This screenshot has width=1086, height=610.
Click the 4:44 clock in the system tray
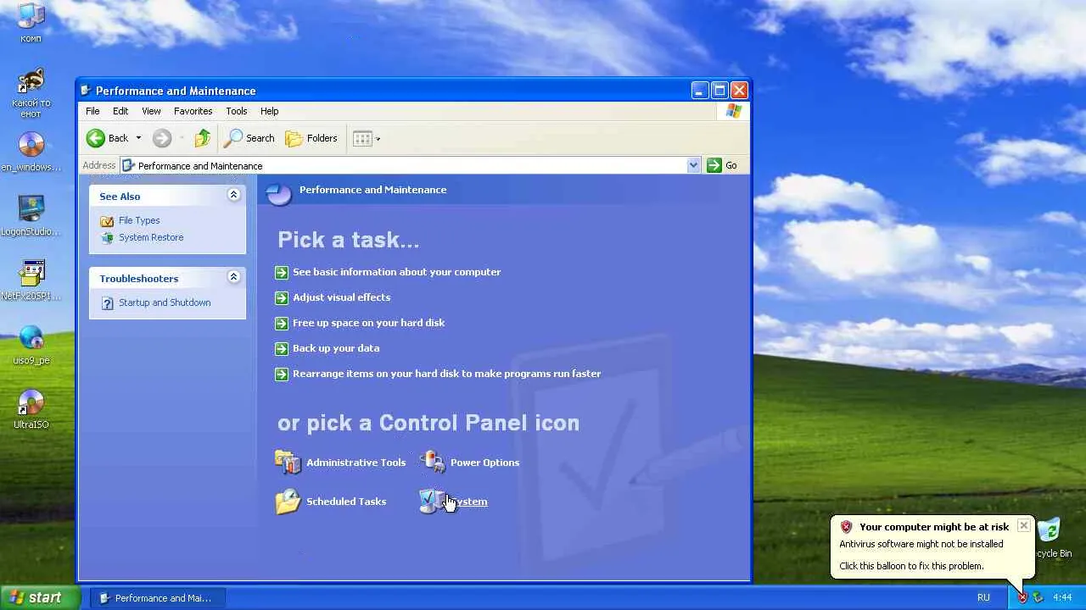[x=1062, y=597]
